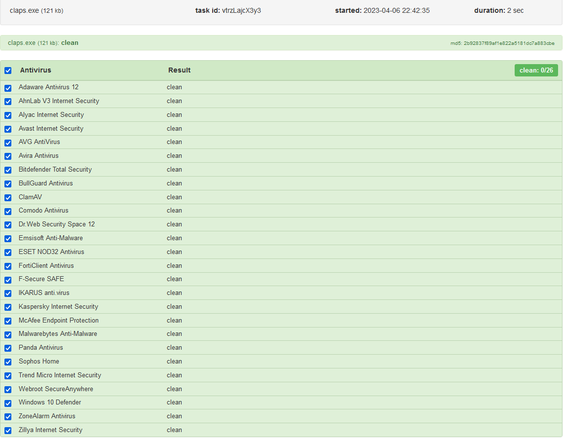Click the 'Sophos Home' name
This screenshot has width=564, height=438.
(x=39, y=362)
